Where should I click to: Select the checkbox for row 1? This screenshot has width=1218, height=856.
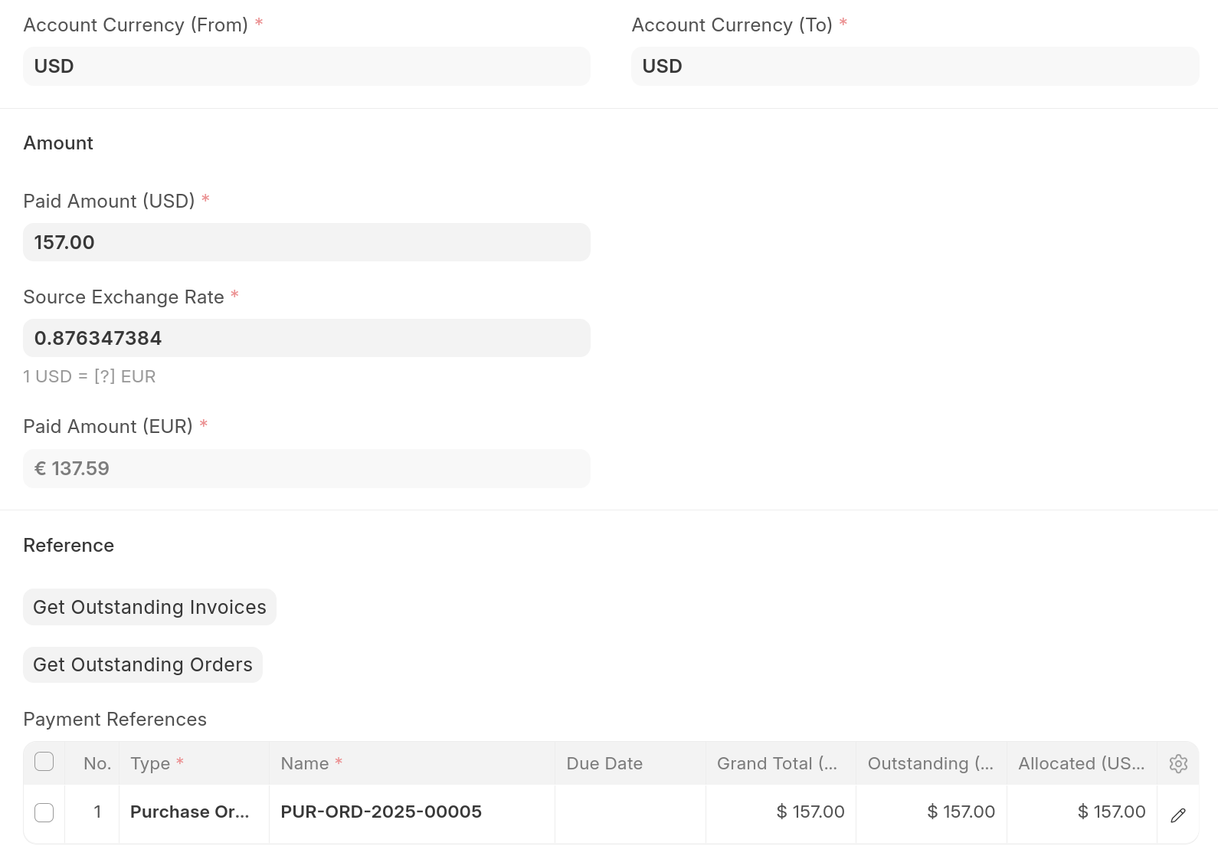tap(44, 812)
